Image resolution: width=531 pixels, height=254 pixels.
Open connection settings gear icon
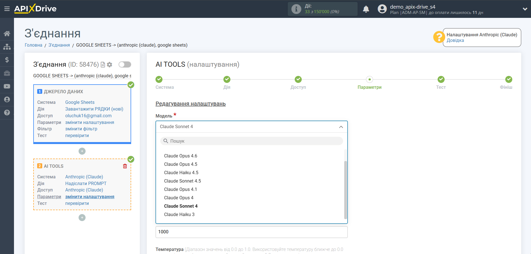coord(110,65)
